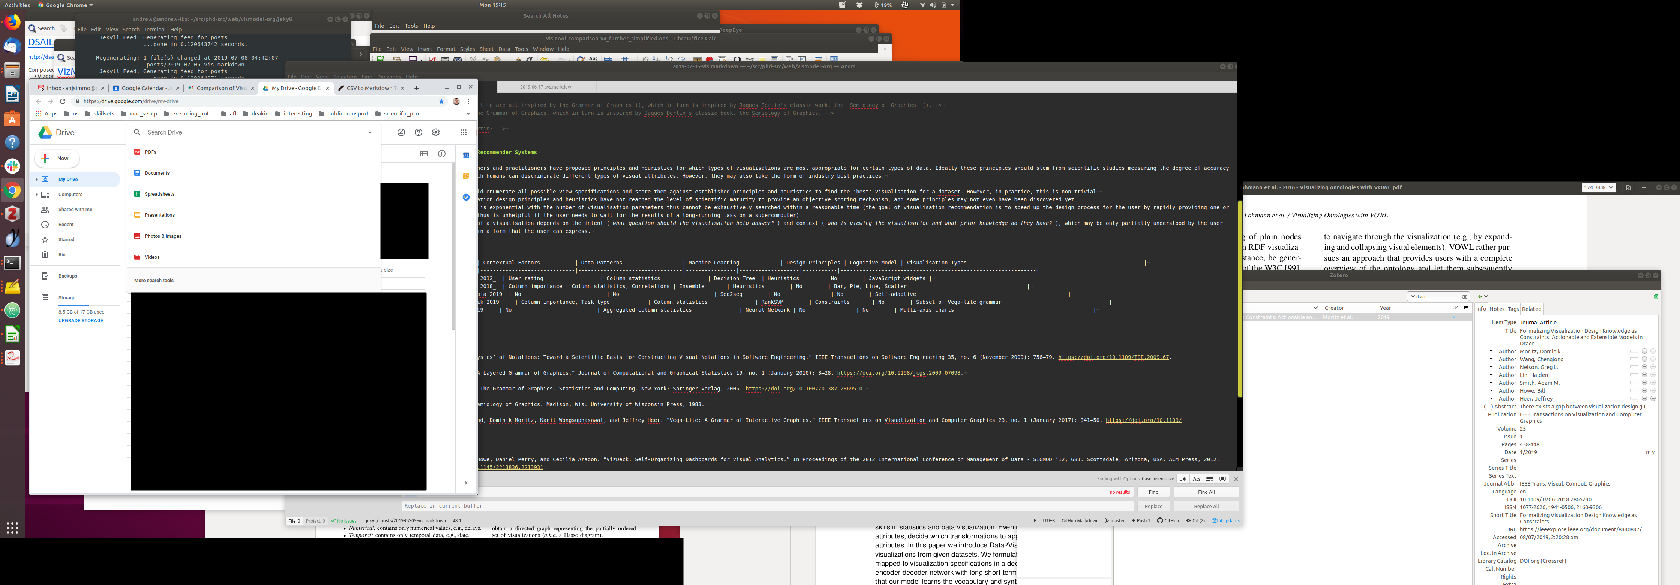
Task: Toggle whole word find option
Action: 1223,479
